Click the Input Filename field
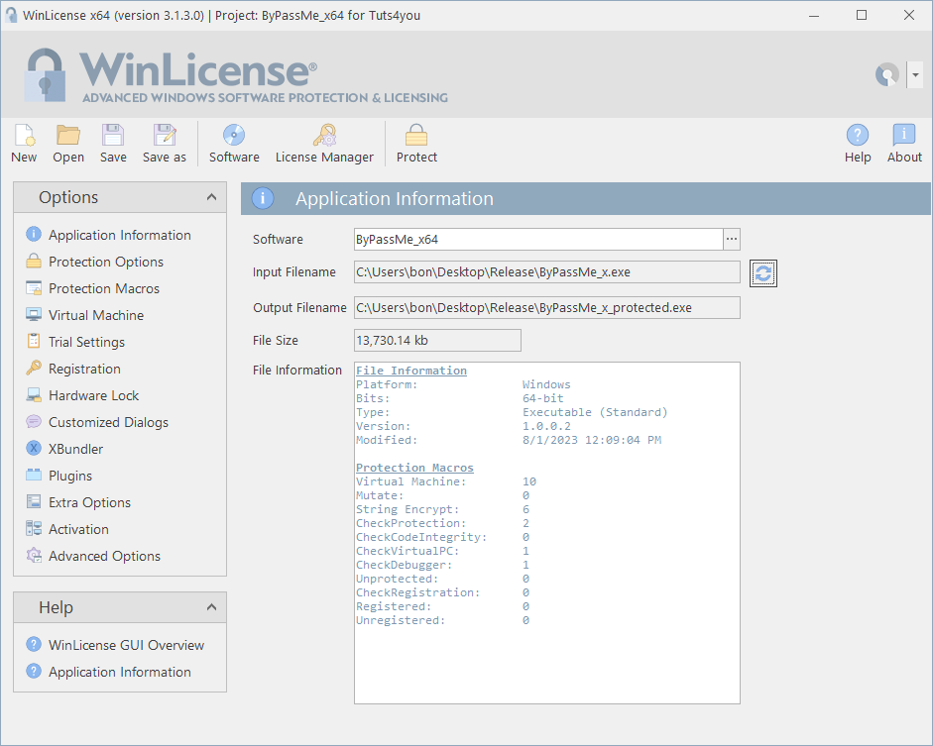This screenshot has width=933, height=746. click(547, 272)
